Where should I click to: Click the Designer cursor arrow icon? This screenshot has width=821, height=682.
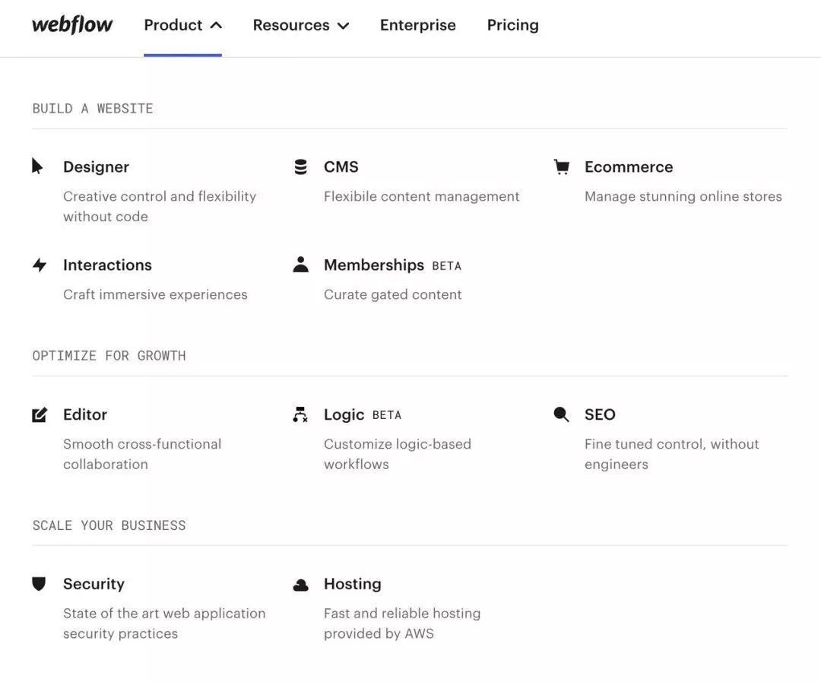[37, 167]
